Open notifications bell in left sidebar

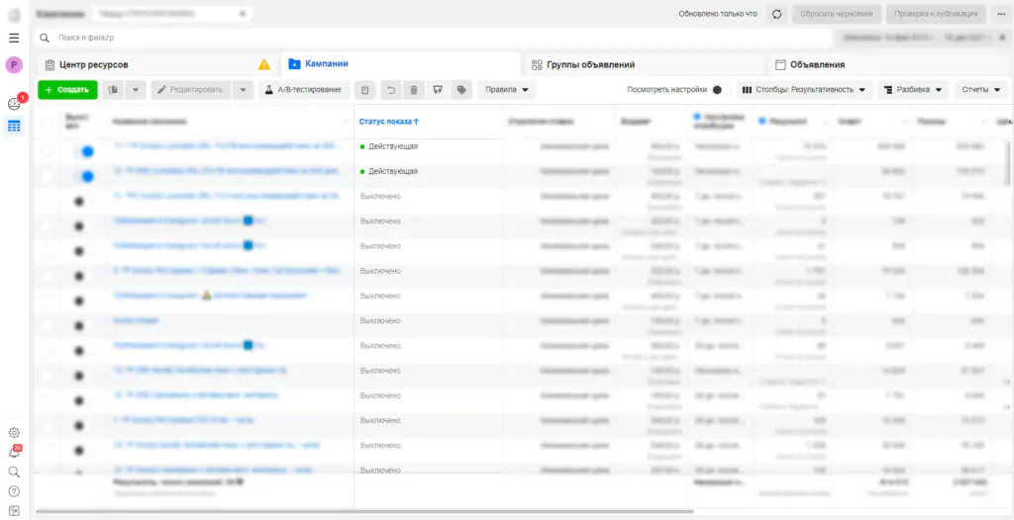[14, 452]
